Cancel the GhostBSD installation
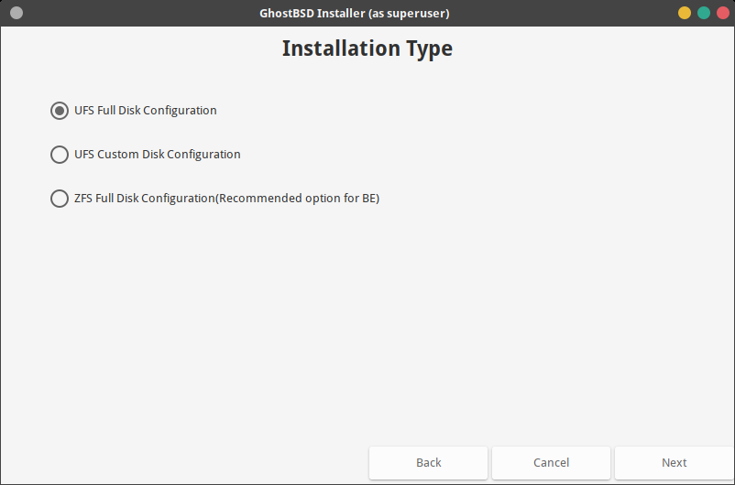This screenshot has height=485, width=735. pos(552,463)
